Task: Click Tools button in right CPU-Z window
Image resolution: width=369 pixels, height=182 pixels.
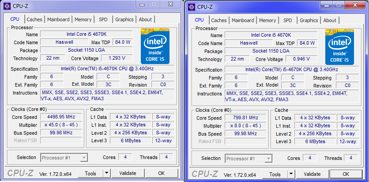Action: pyautogui.click(x=275, y=174)
